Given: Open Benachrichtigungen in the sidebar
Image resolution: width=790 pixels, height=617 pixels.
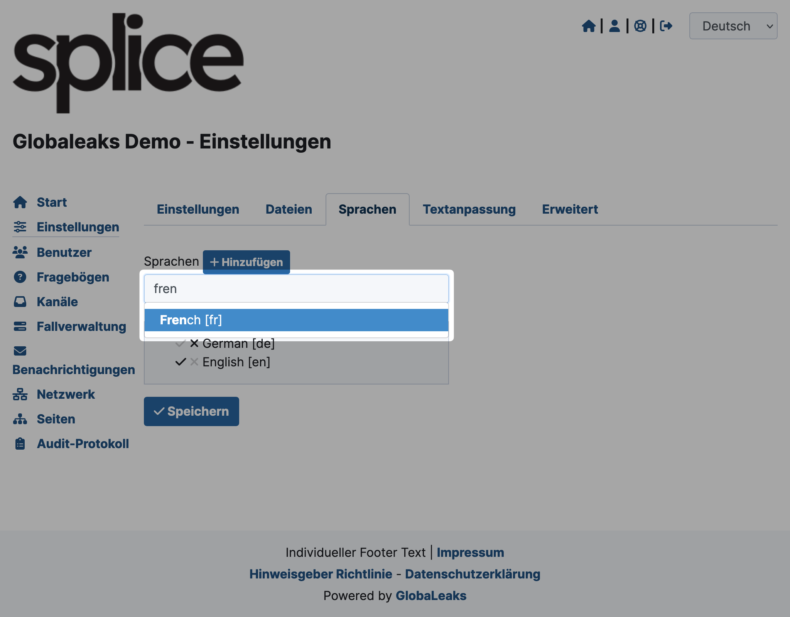Looking at the screenshot, I should (74, 369).
